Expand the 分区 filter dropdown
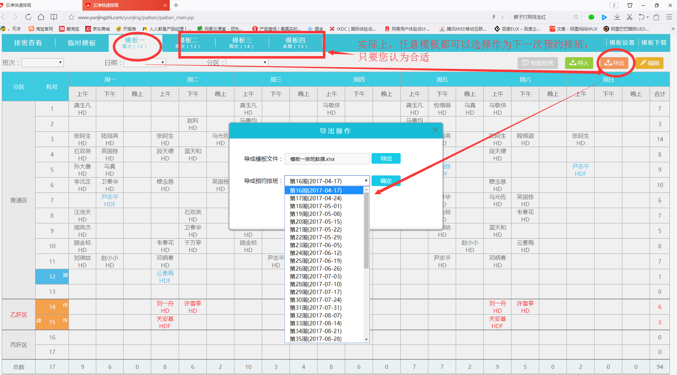The width and height of the screenshot is (677, 375). pos(247,63)
